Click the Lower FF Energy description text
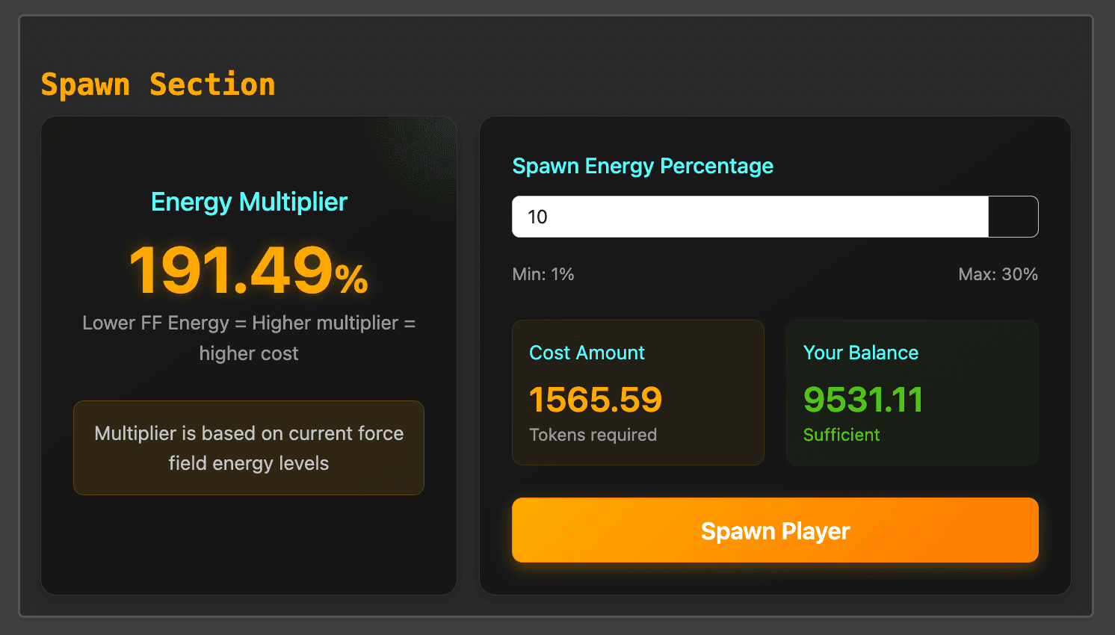 point(249,338)
